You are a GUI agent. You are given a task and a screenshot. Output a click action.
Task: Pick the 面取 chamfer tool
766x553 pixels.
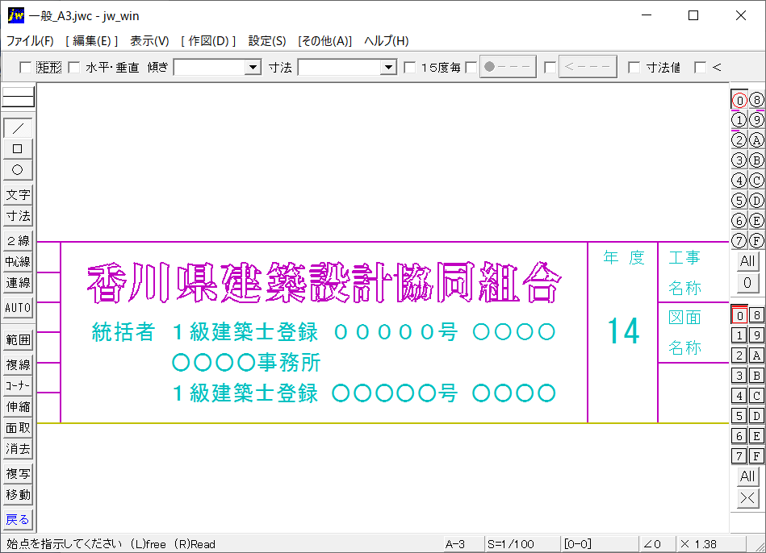click(x=18, y=427)
